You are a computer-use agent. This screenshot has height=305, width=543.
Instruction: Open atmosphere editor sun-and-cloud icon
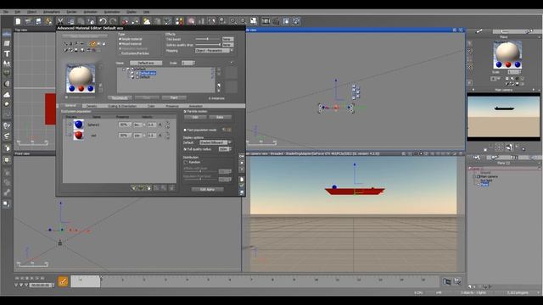pos(147,21)
